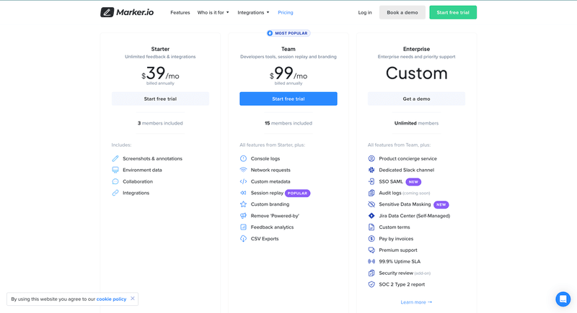Open the chat widget bubble
The height and width of the screenshot is (313, 577).
tap(563, 299)
